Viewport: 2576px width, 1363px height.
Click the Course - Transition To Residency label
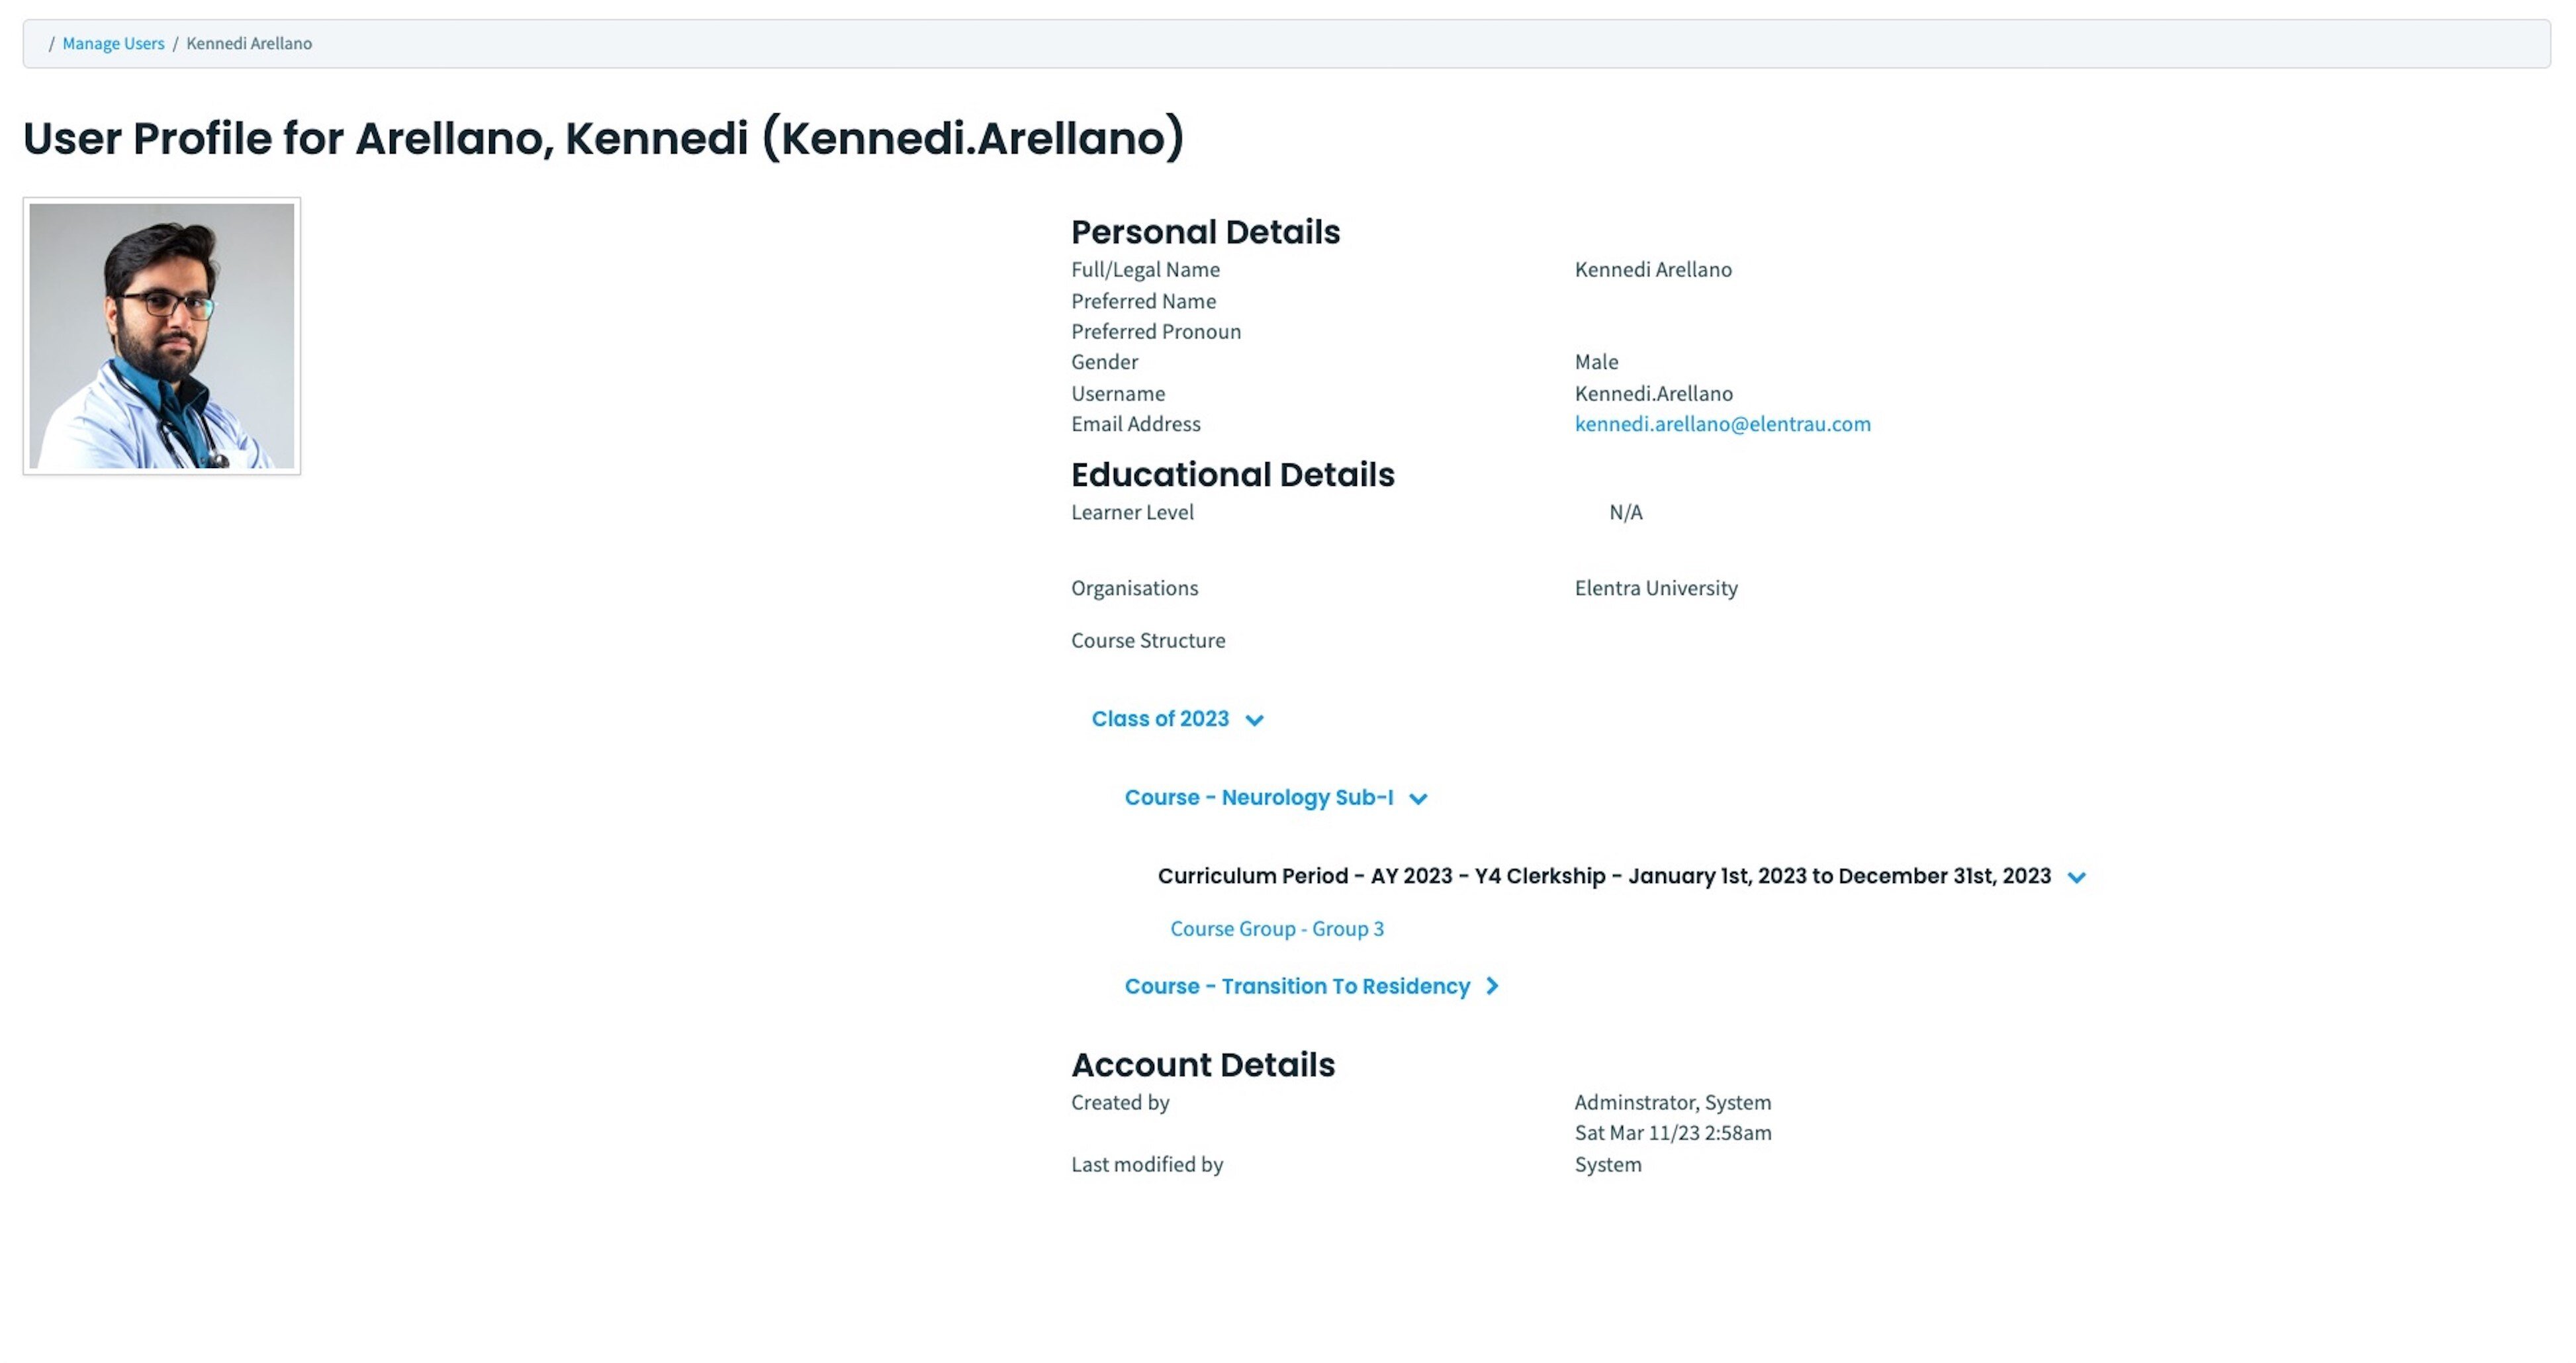click(1297, 986)
